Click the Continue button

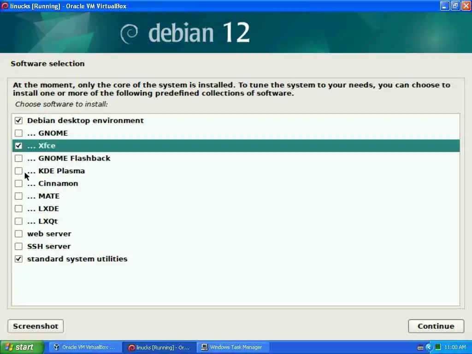click(x=436, y=326)
